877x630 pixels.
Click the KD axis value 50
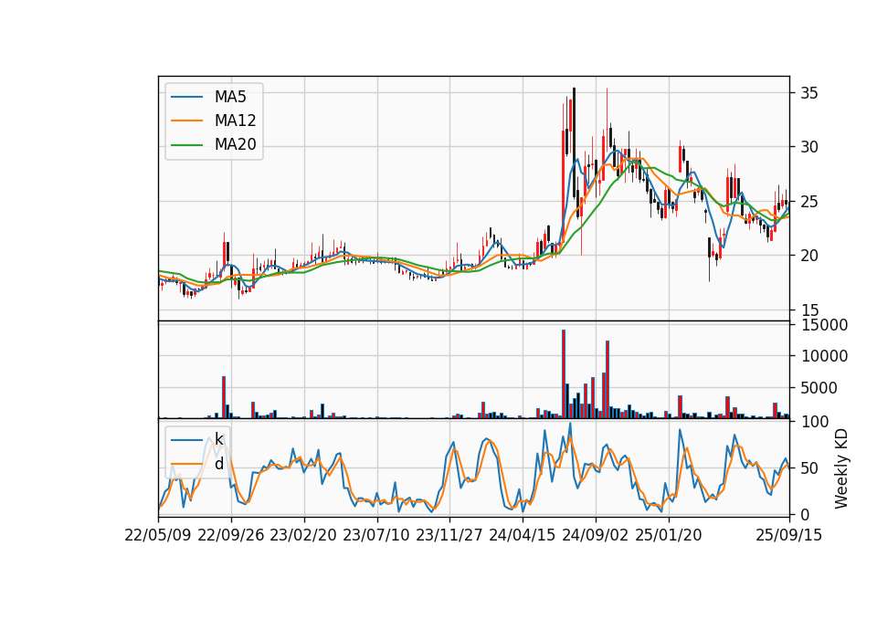(808, 467)
